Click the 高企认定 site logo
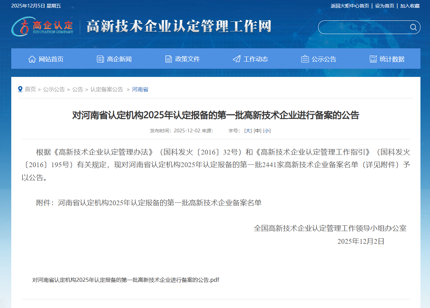Image resolution: width=430 pixels, height=308 pixels. click(x=42, y=27)
